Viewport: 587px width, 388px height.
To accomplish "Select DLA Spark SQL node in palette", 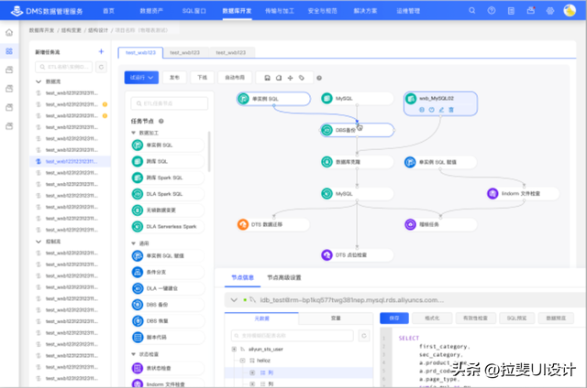I will pyautogui.click(x=168, y=194).
